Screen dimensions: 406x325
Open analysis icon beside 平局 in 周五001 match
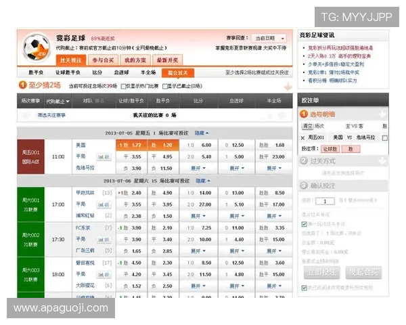104,157
